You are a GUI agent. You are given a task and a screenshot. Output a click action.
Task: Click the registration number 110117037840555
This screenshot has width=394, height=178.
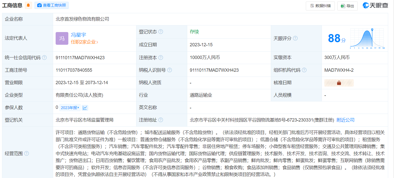pos(74,70)
